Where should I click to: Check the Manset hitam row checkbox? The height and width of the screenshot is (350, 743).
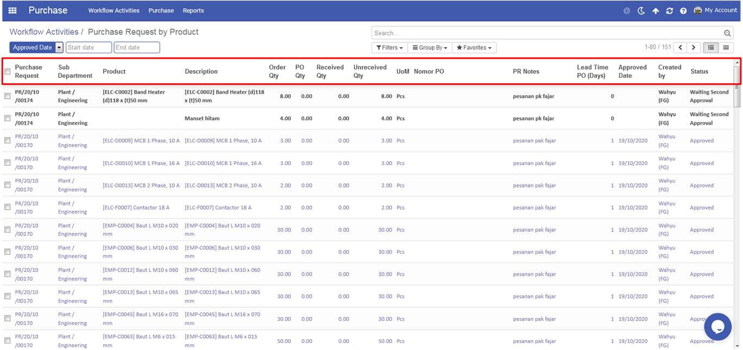(x=8, y=118)
